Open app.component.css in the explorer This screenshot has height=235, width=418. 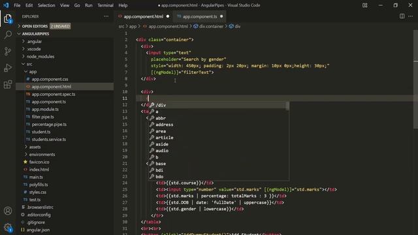click(50, 79)
